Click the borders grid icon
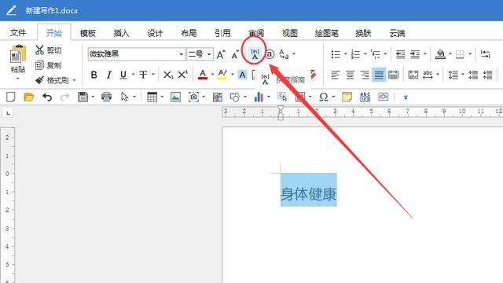 point(460,54)
